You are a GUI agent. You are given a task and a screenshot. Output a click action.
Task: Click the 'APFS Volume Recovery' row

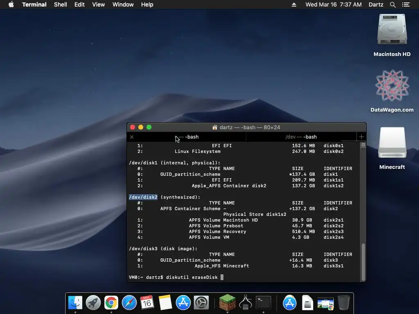click(x=240, y=231)
